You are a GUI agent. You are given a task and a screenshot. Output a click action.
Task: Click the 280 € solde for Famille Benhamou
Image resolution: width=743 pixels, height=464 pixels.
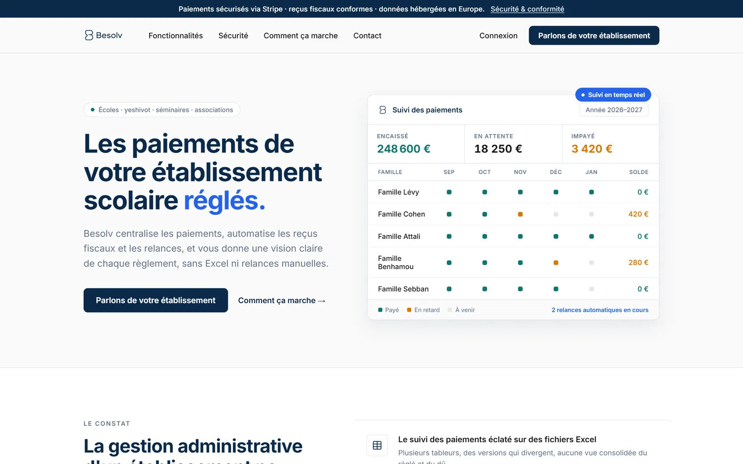638,263
